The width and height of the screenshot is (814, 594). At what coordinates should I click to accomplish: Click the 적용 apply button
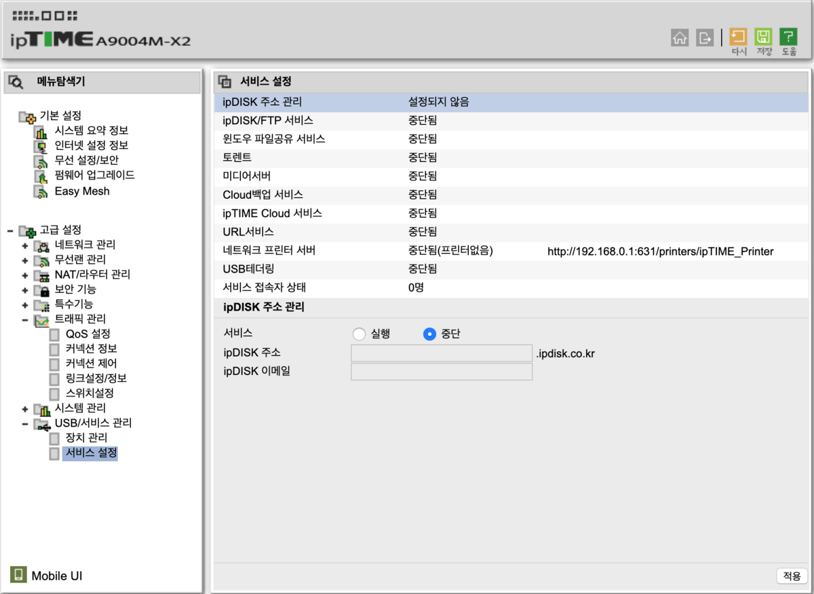pos(792,576)
